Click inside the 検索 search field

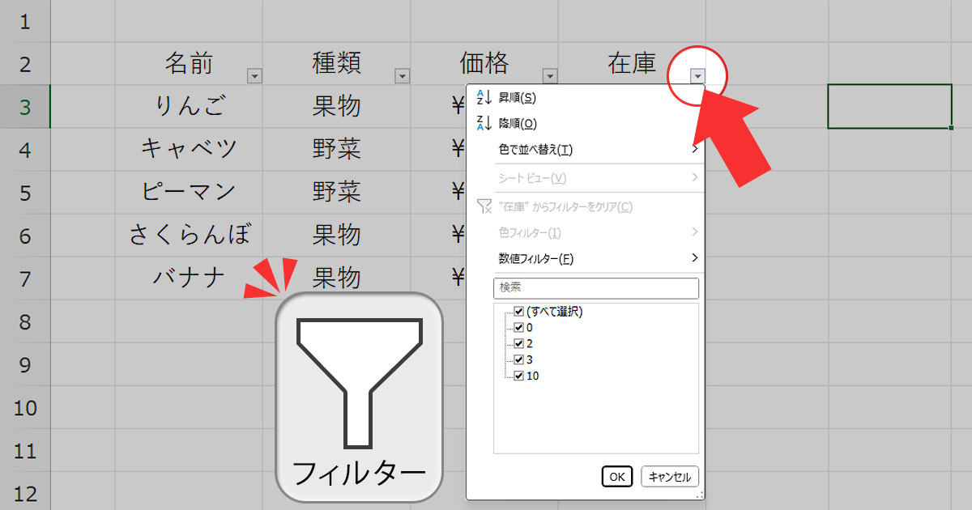(x=596, y=288)
